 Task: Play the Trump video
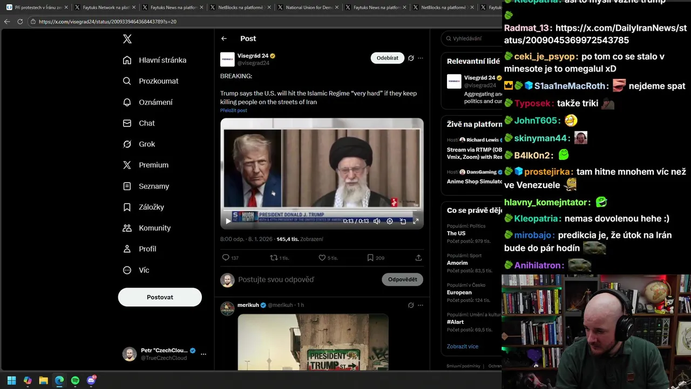click(x=228, y=221)
